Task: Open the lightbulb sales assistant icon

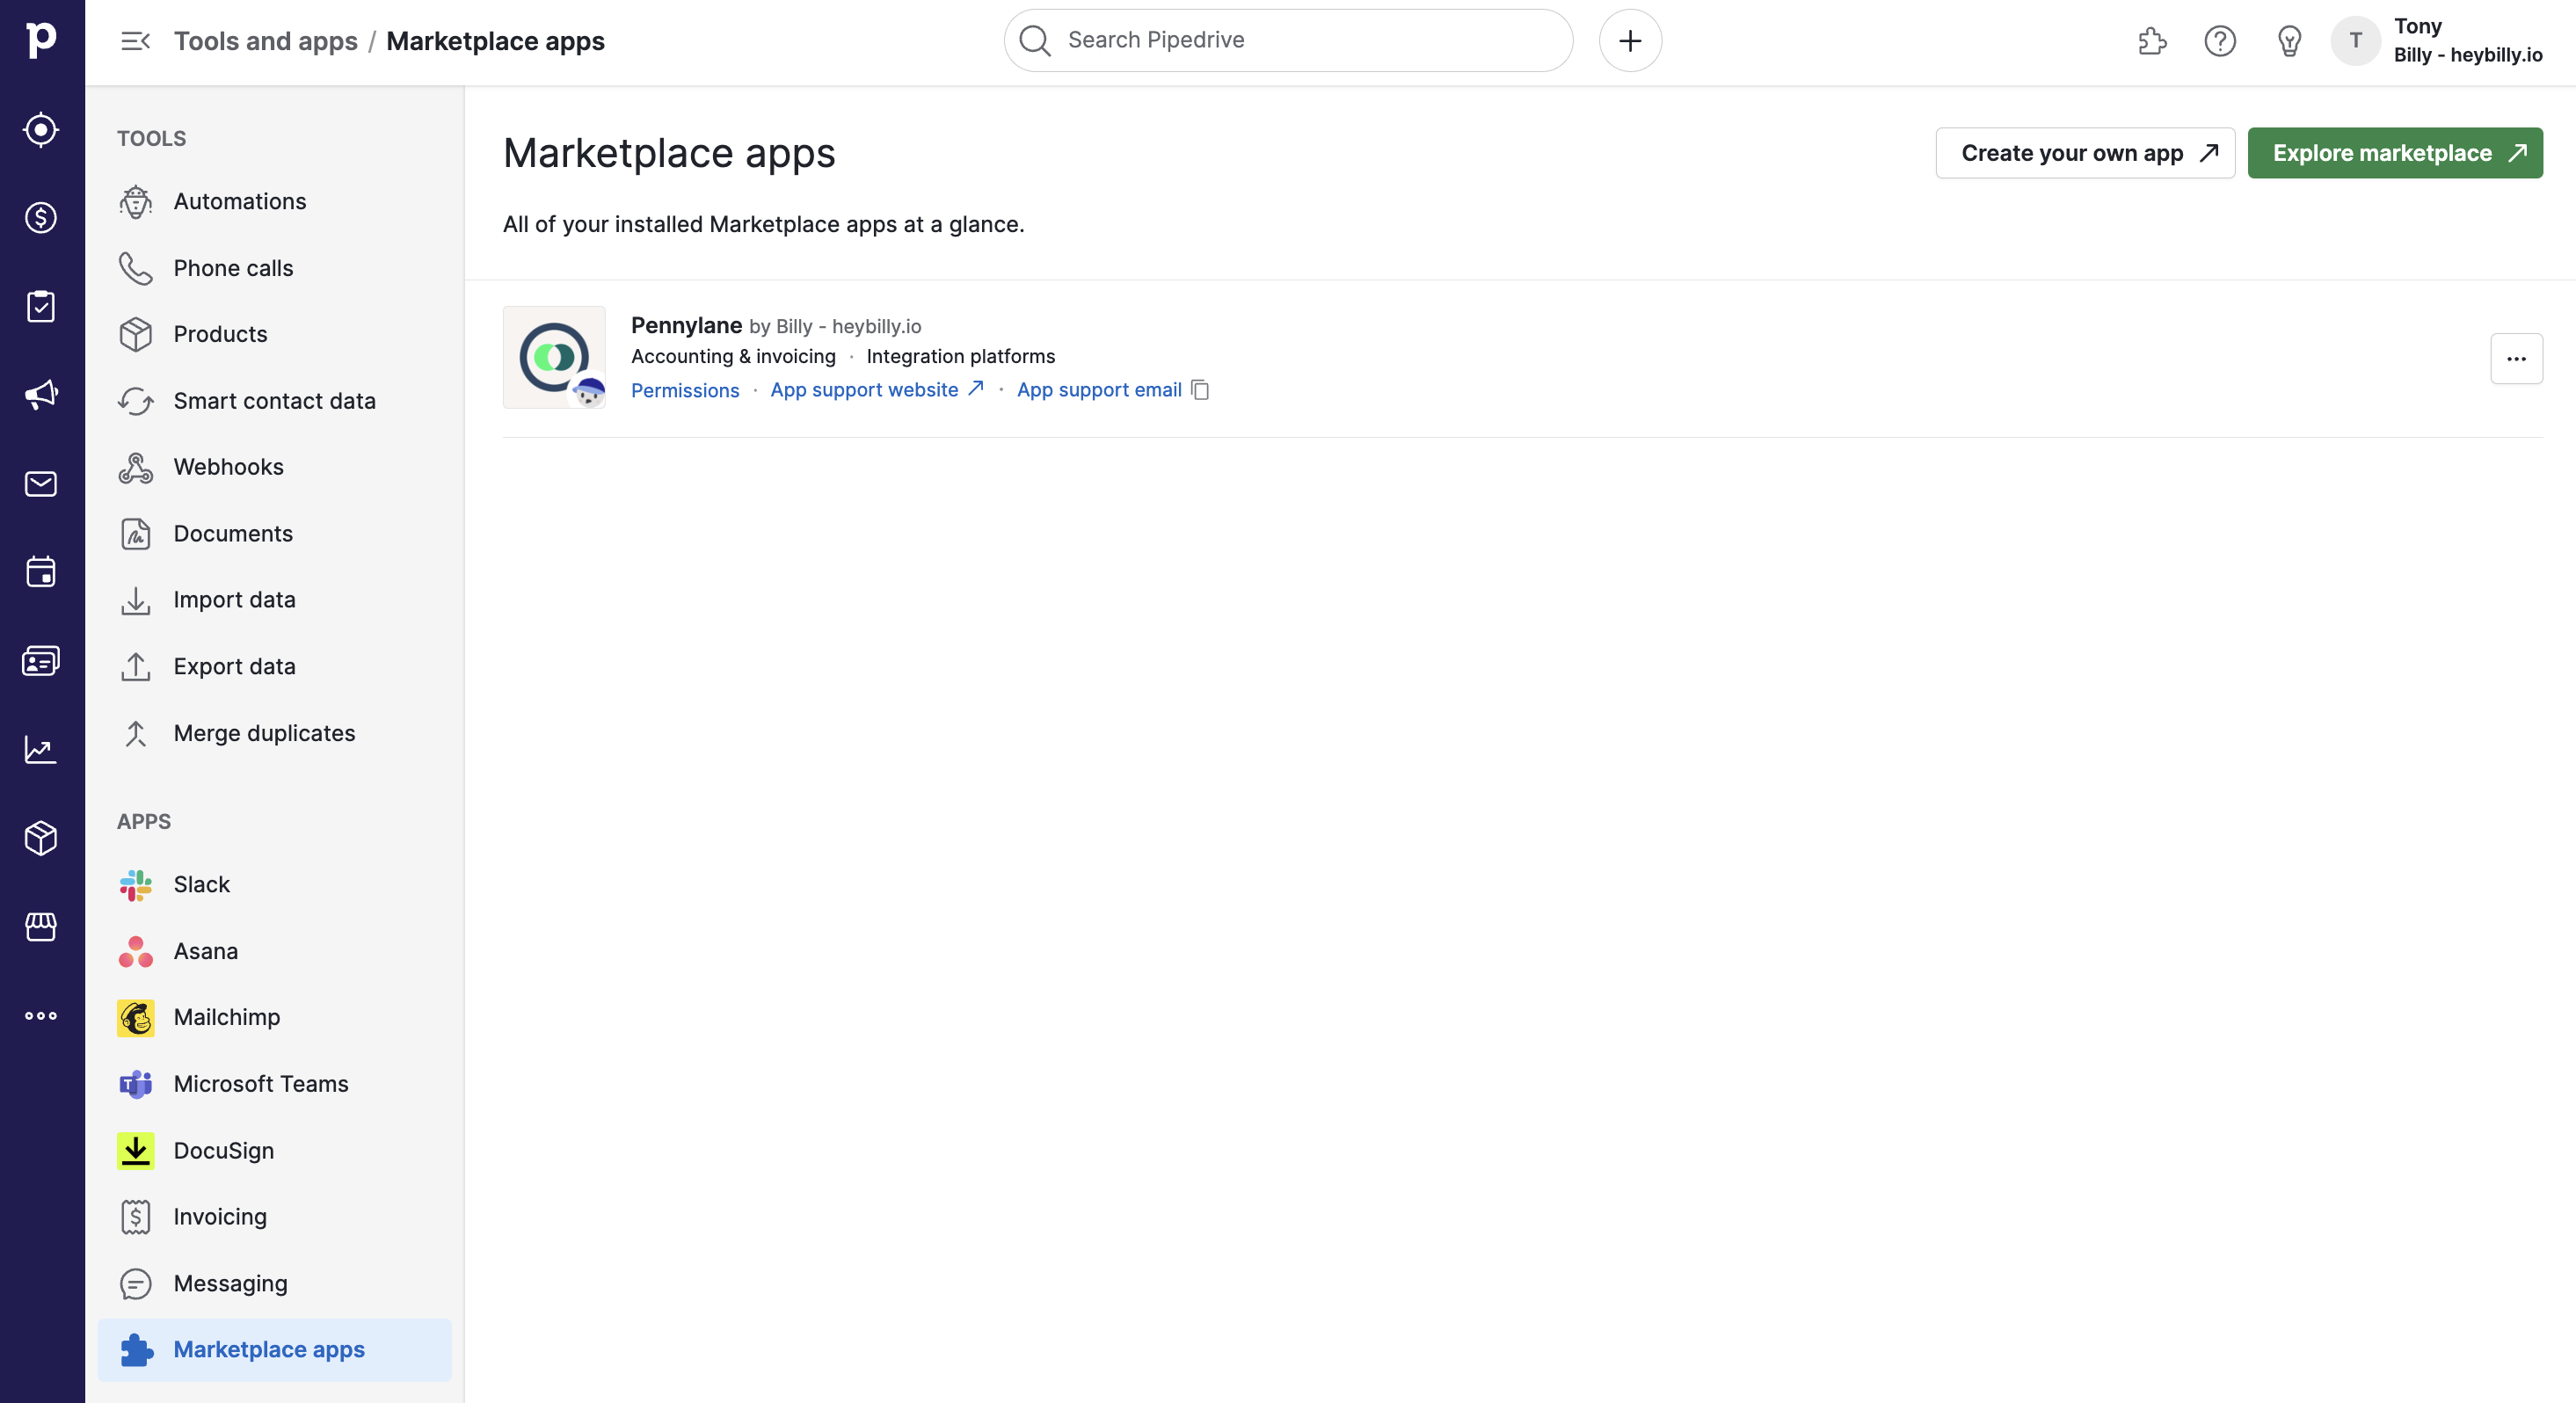Action: (2289, 41)
